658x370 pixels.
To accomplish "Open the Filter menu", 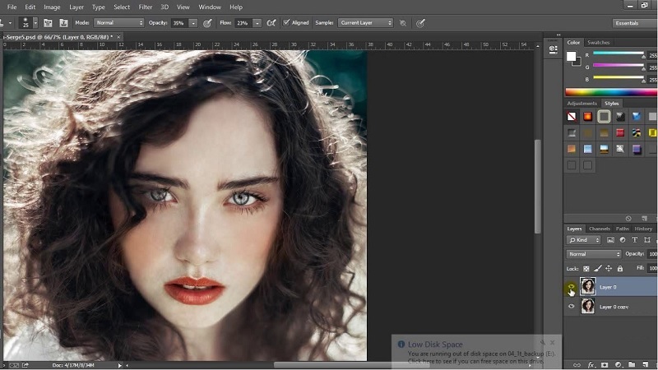I will [146, 7].
